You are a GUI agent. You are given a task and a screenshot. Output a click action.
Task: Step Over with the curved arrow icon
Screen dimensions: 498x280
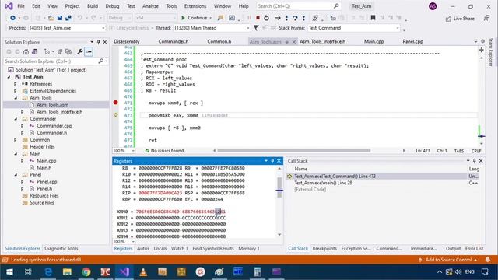(296, 18)
